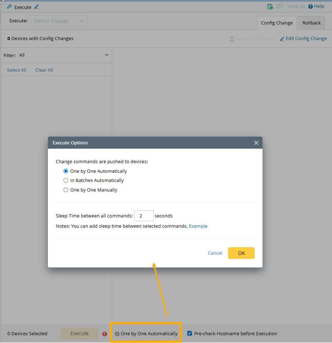
Task: Toggle Pre-check Hostname before Execution checkbox
Action: 190,333
